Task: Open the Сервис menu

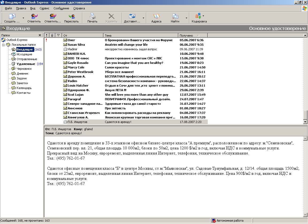Action: [x=44, y=8]
